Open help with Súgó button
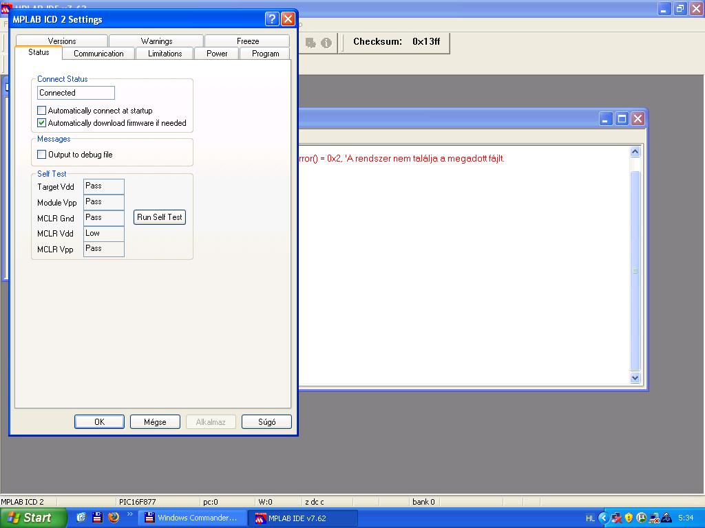This screenshot has height=528, width=705. click(266, 422)
